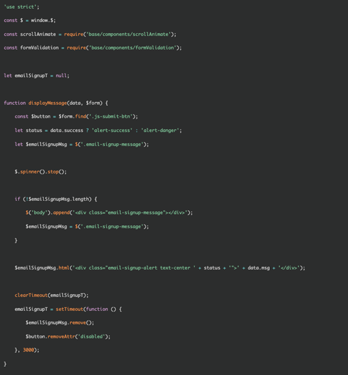
Task: Click the window.$ assignment expression
Action: click(x=42, y=21)
